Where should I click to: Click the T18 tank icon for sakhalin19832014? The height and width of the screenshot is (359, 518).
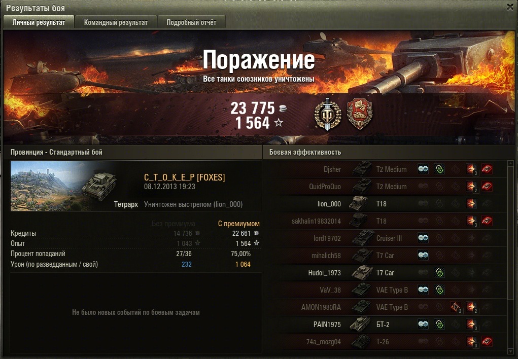[358, 221]
